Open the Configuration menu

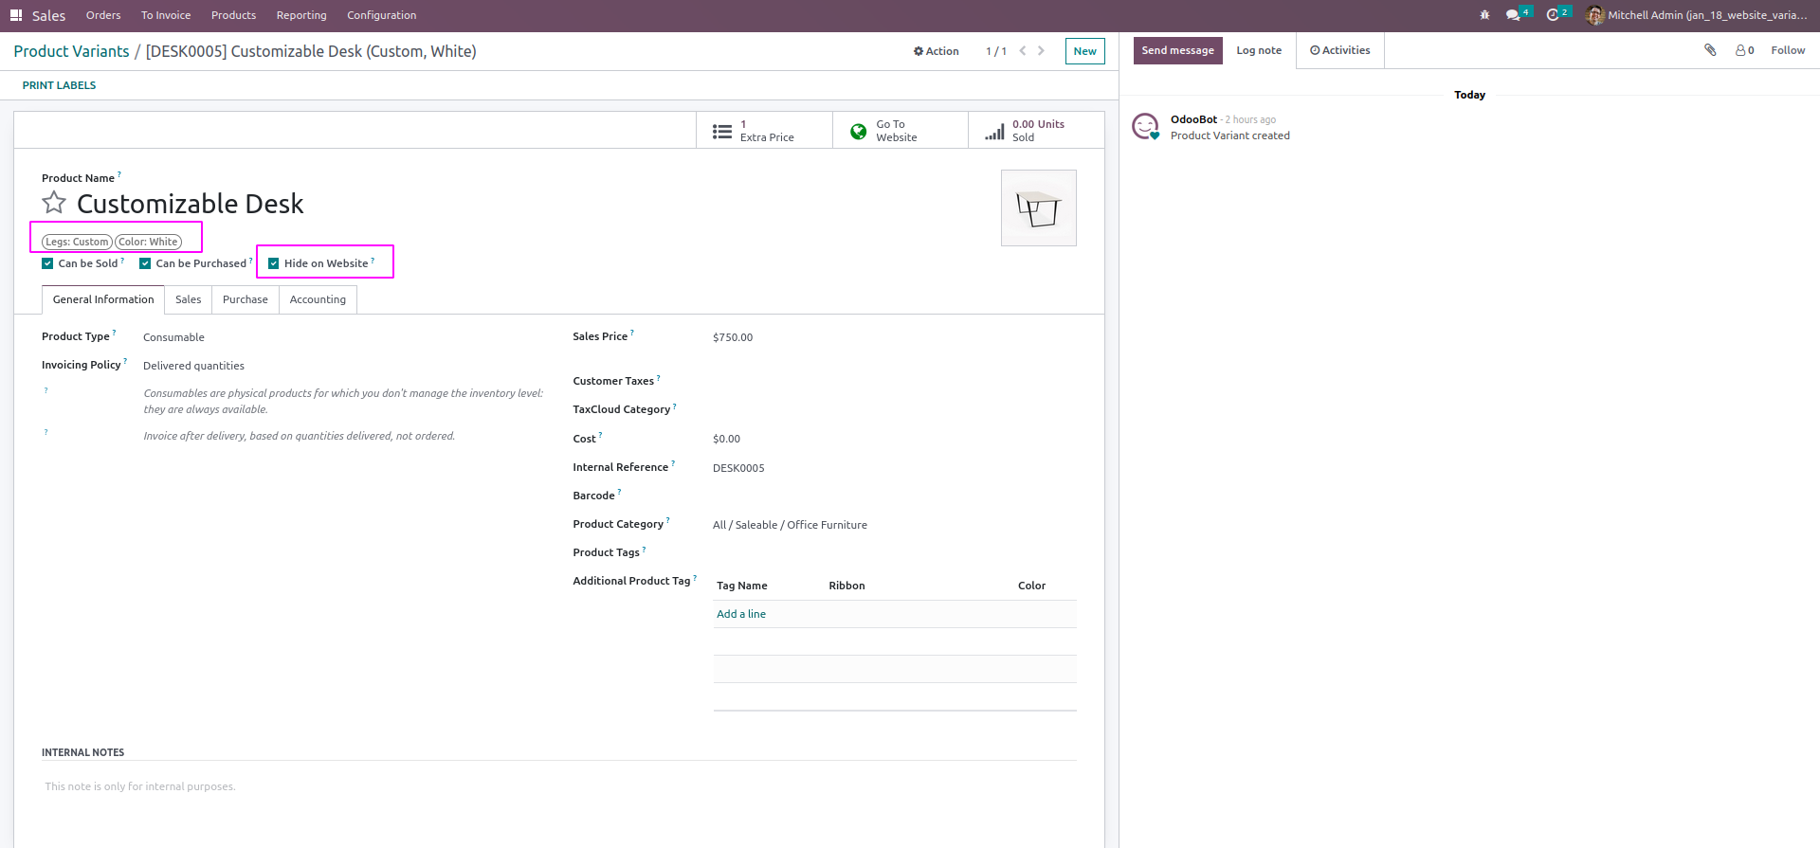click(381, 15)
